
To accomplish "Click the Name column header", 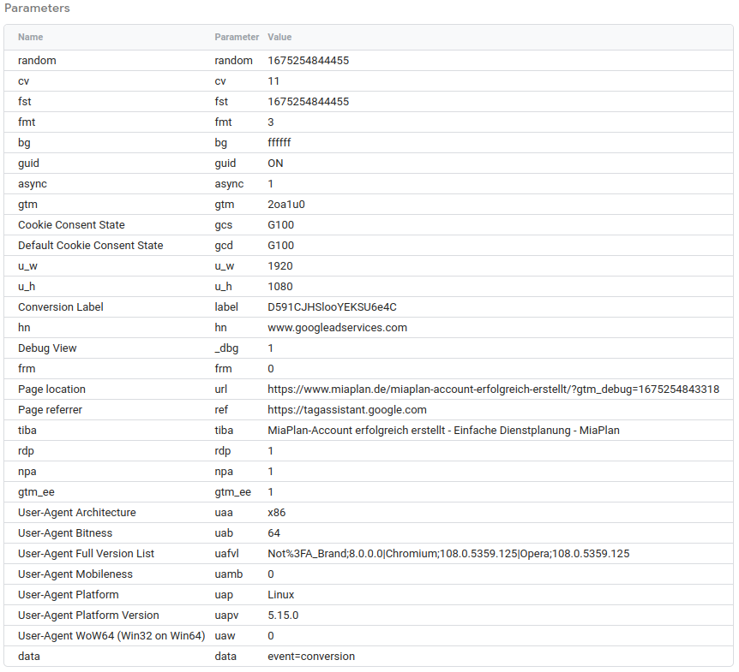I will (x=30, y=37).
